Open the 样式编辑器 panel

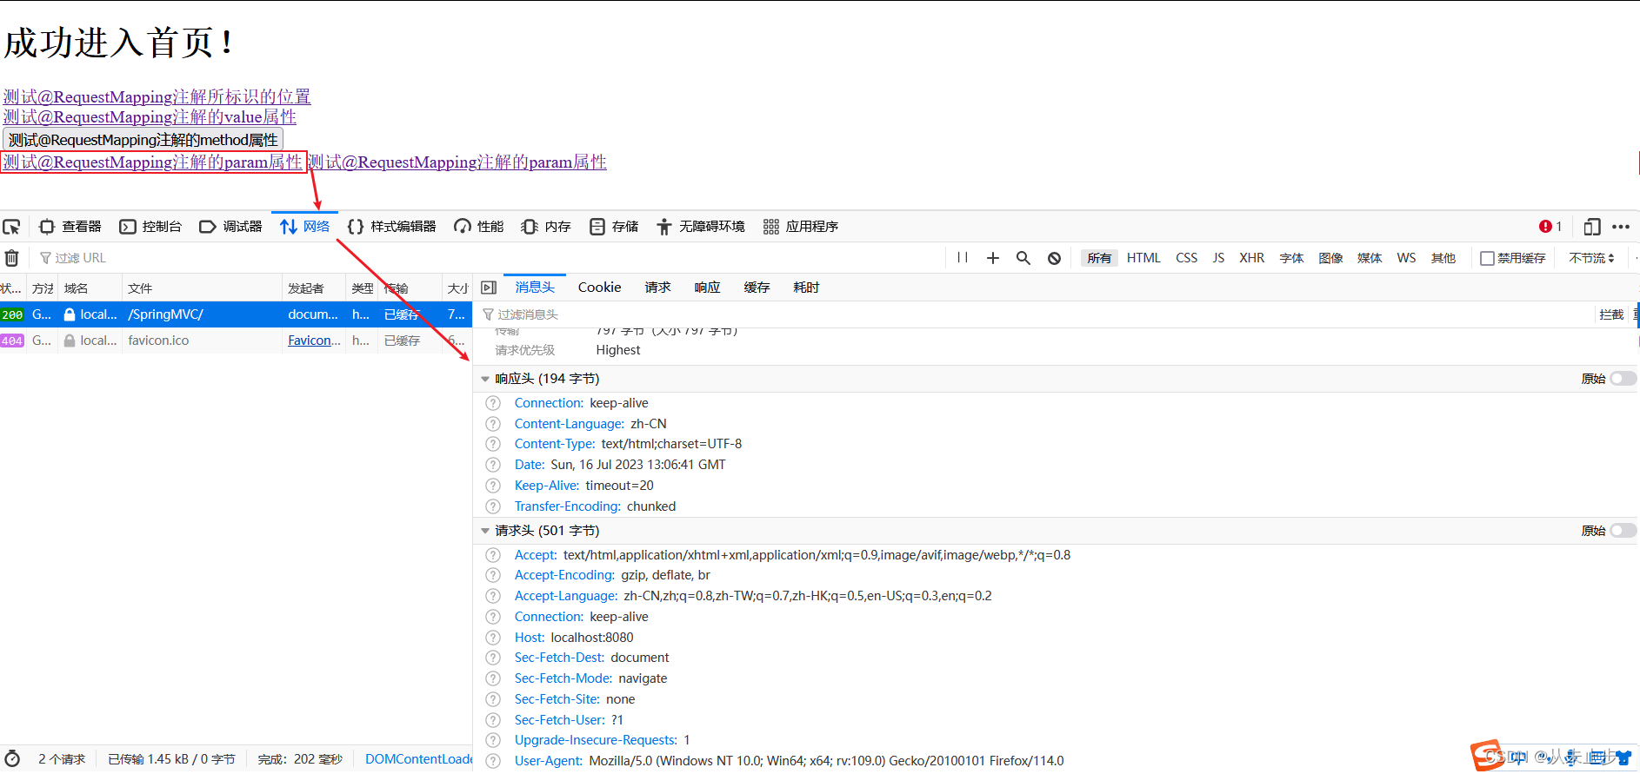tap(391, 227)
